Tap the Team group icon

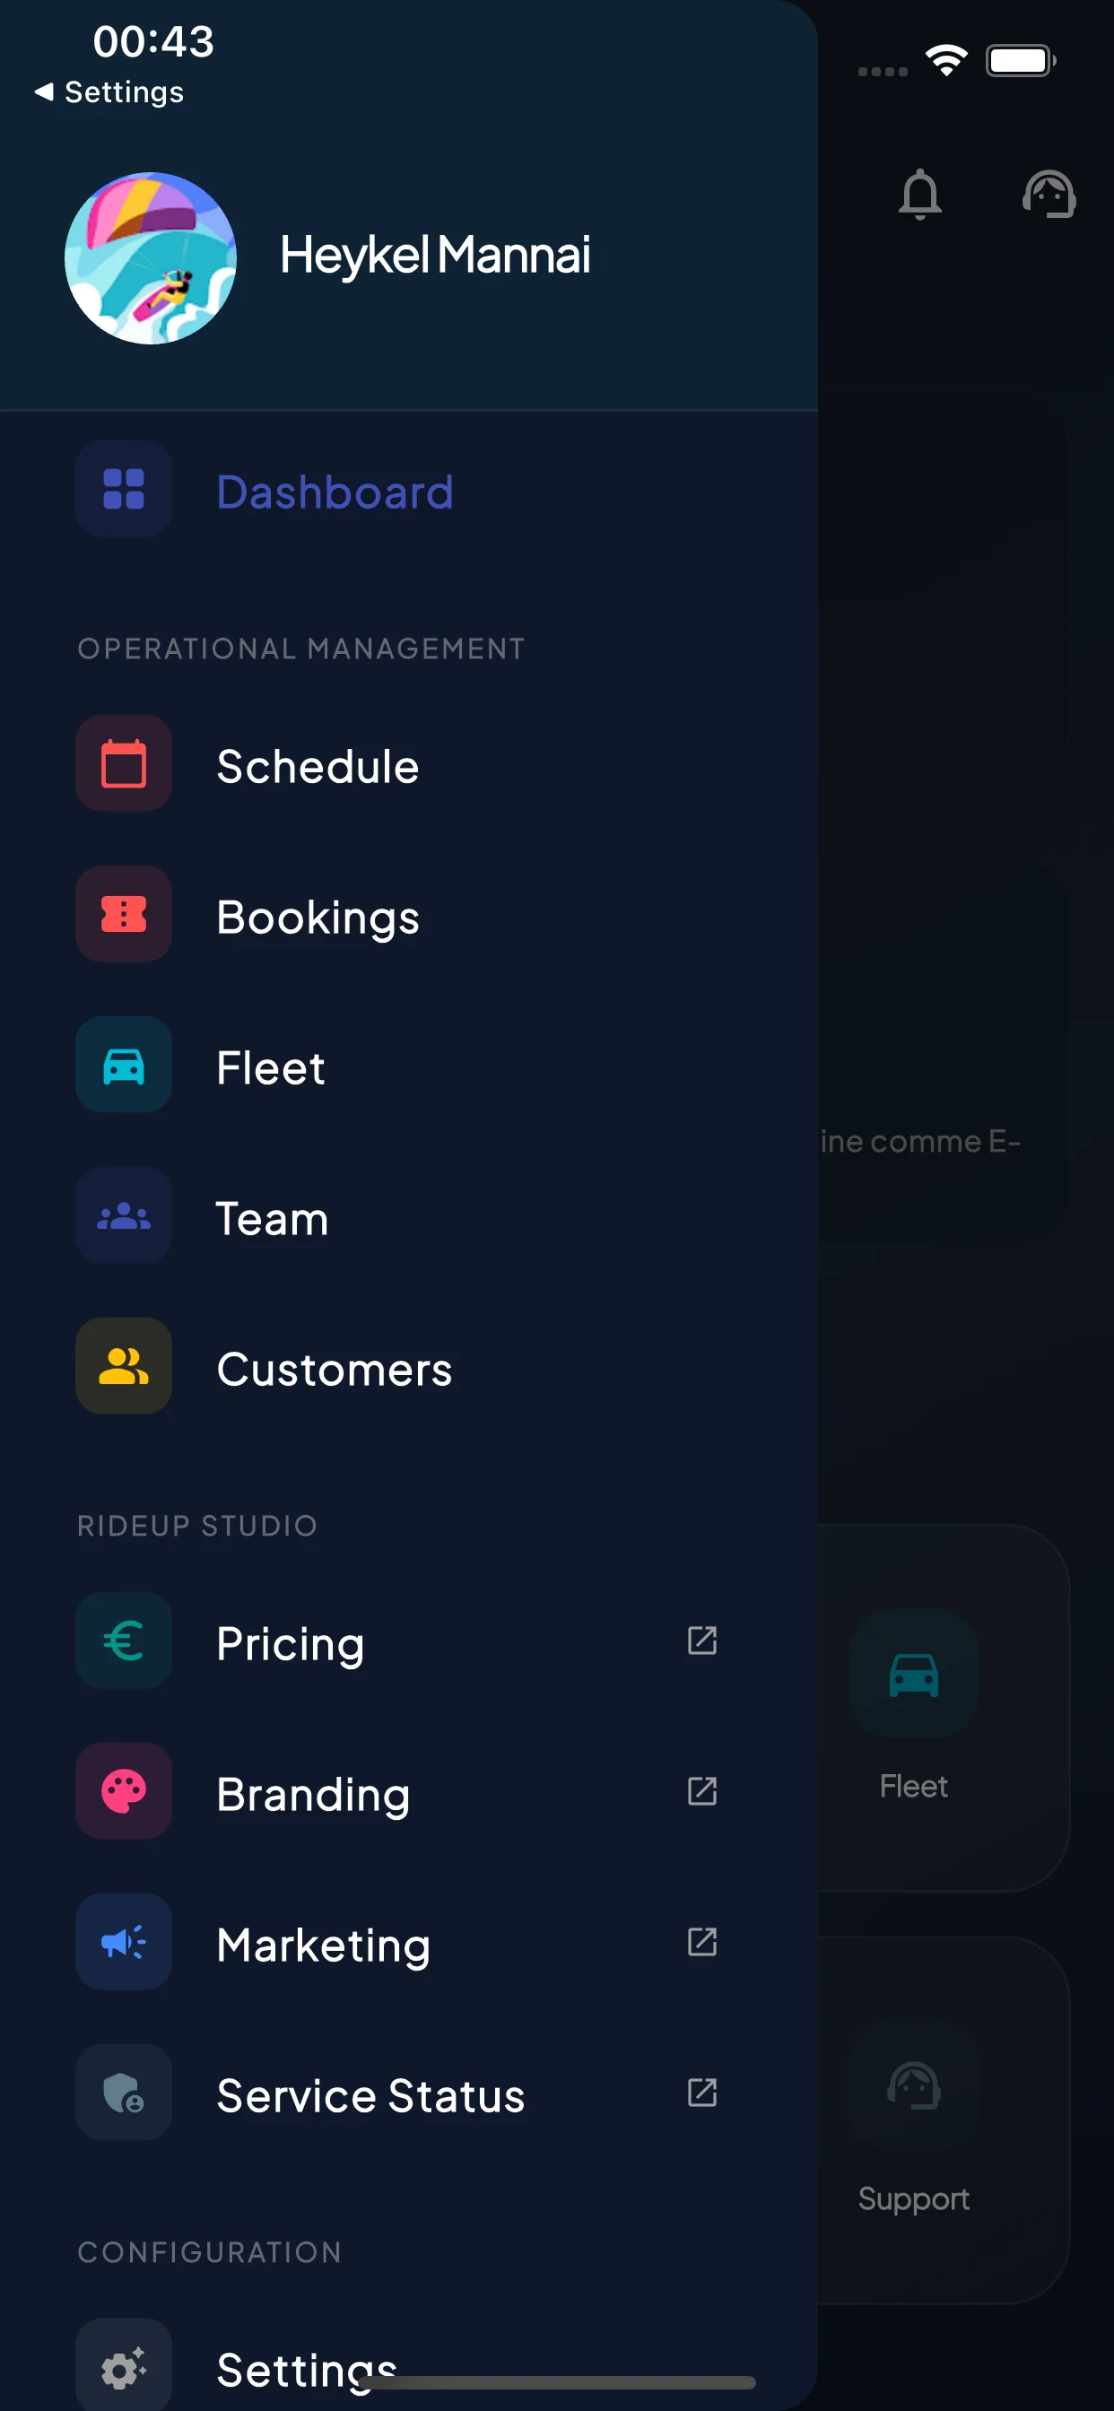point(124,1215)
